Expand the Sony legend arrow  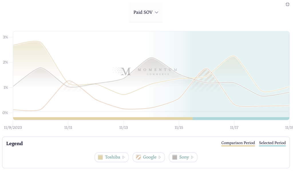click(192, 157)
